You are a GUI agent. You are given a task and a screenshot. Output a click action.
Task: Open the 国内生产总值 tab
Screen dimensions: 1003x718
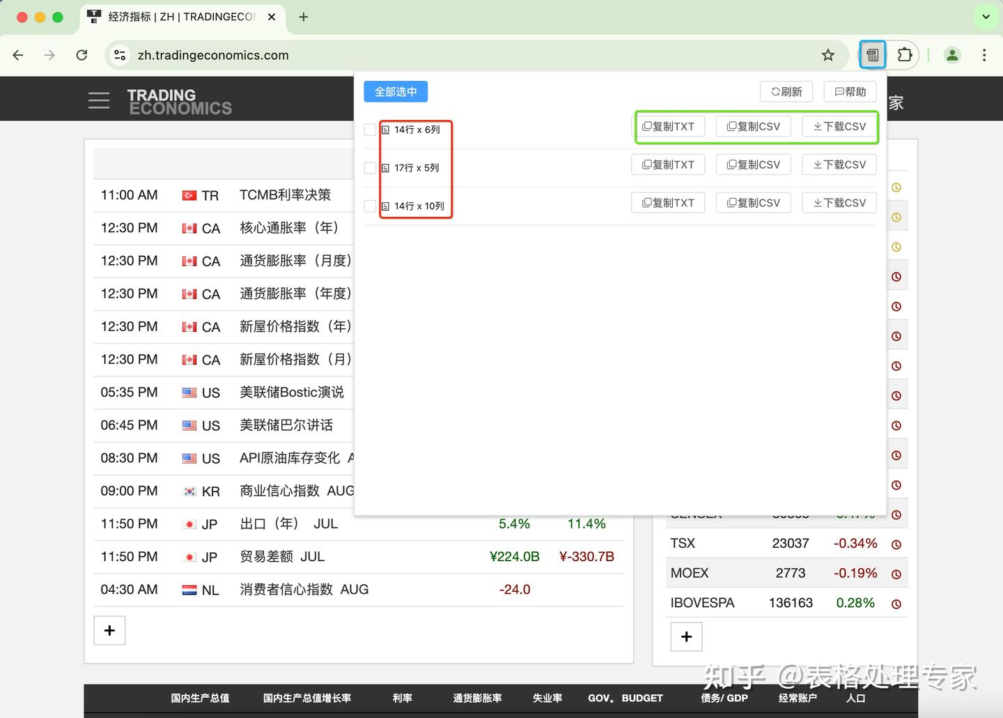[x=200, y=698]
